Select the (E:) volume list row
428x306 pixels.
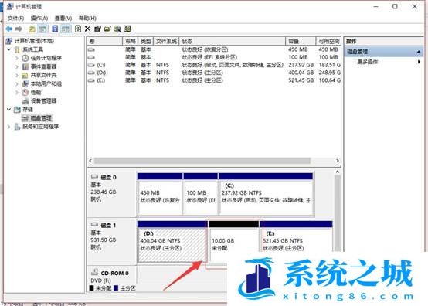tap(214, 80)
